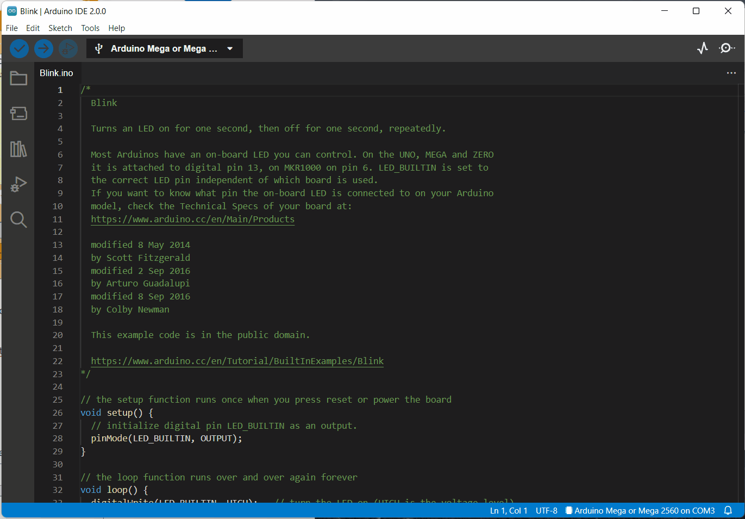Open the Sketch menu

[x=60, y=28]
